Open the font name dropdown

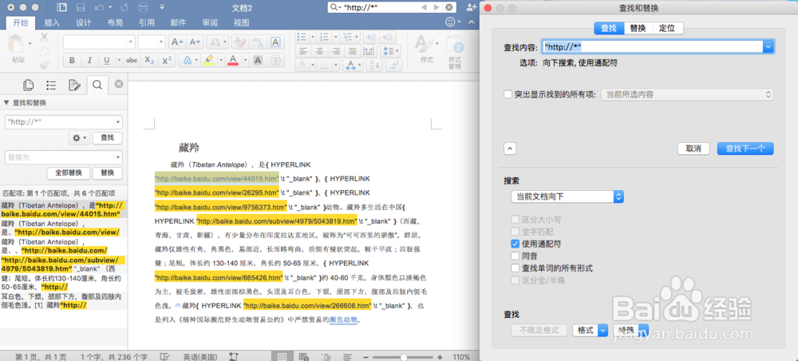tap(132, 42)
